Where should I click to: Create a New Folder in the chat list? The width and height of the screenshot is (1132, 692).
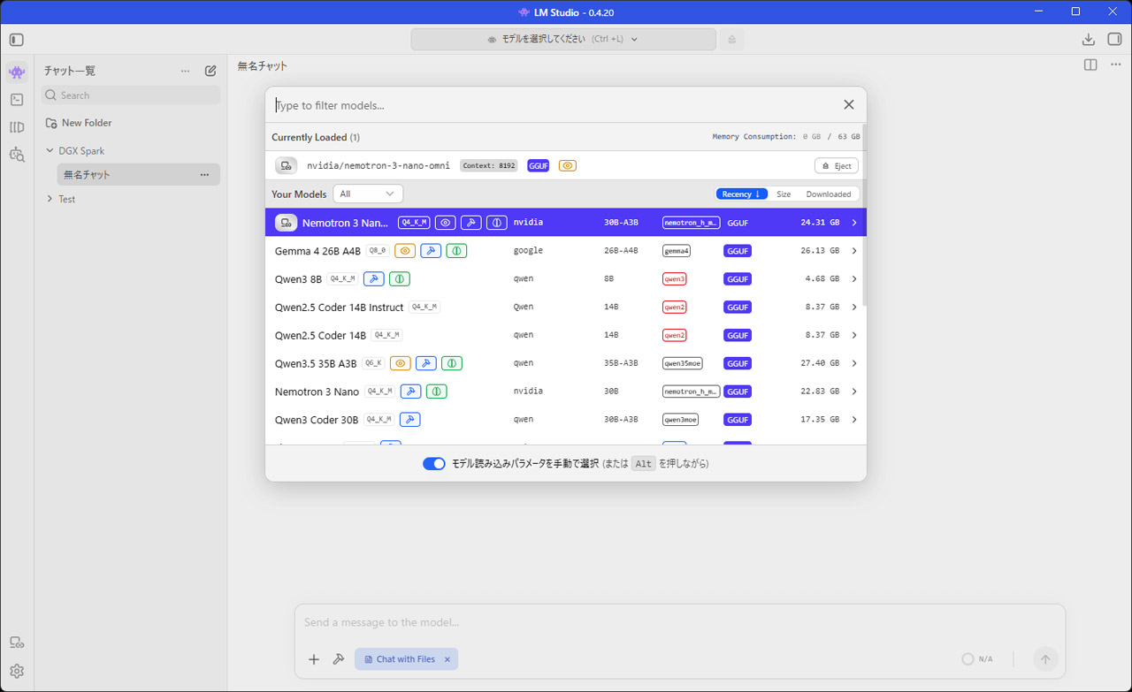(79, 124)
